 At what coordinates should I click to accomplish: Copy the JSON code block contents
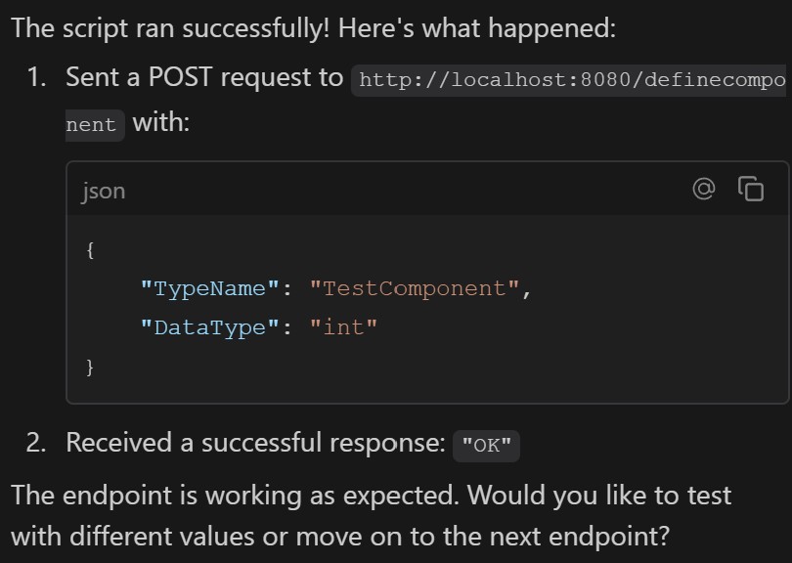pyautogui.click(x=751, y=190)
